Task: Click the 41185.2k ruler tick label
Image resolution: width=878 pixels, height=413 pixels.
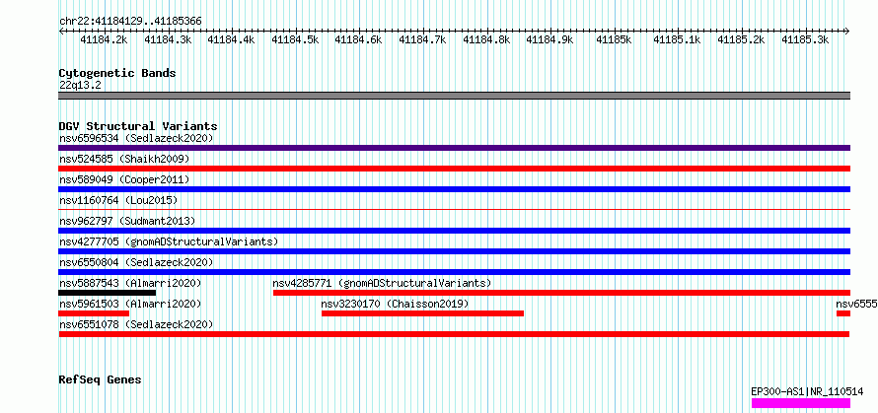Action: pos(742,40)
